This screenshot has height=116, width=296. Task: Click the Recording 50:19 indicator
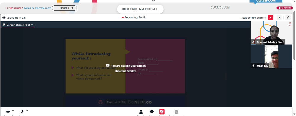point(133,17)
